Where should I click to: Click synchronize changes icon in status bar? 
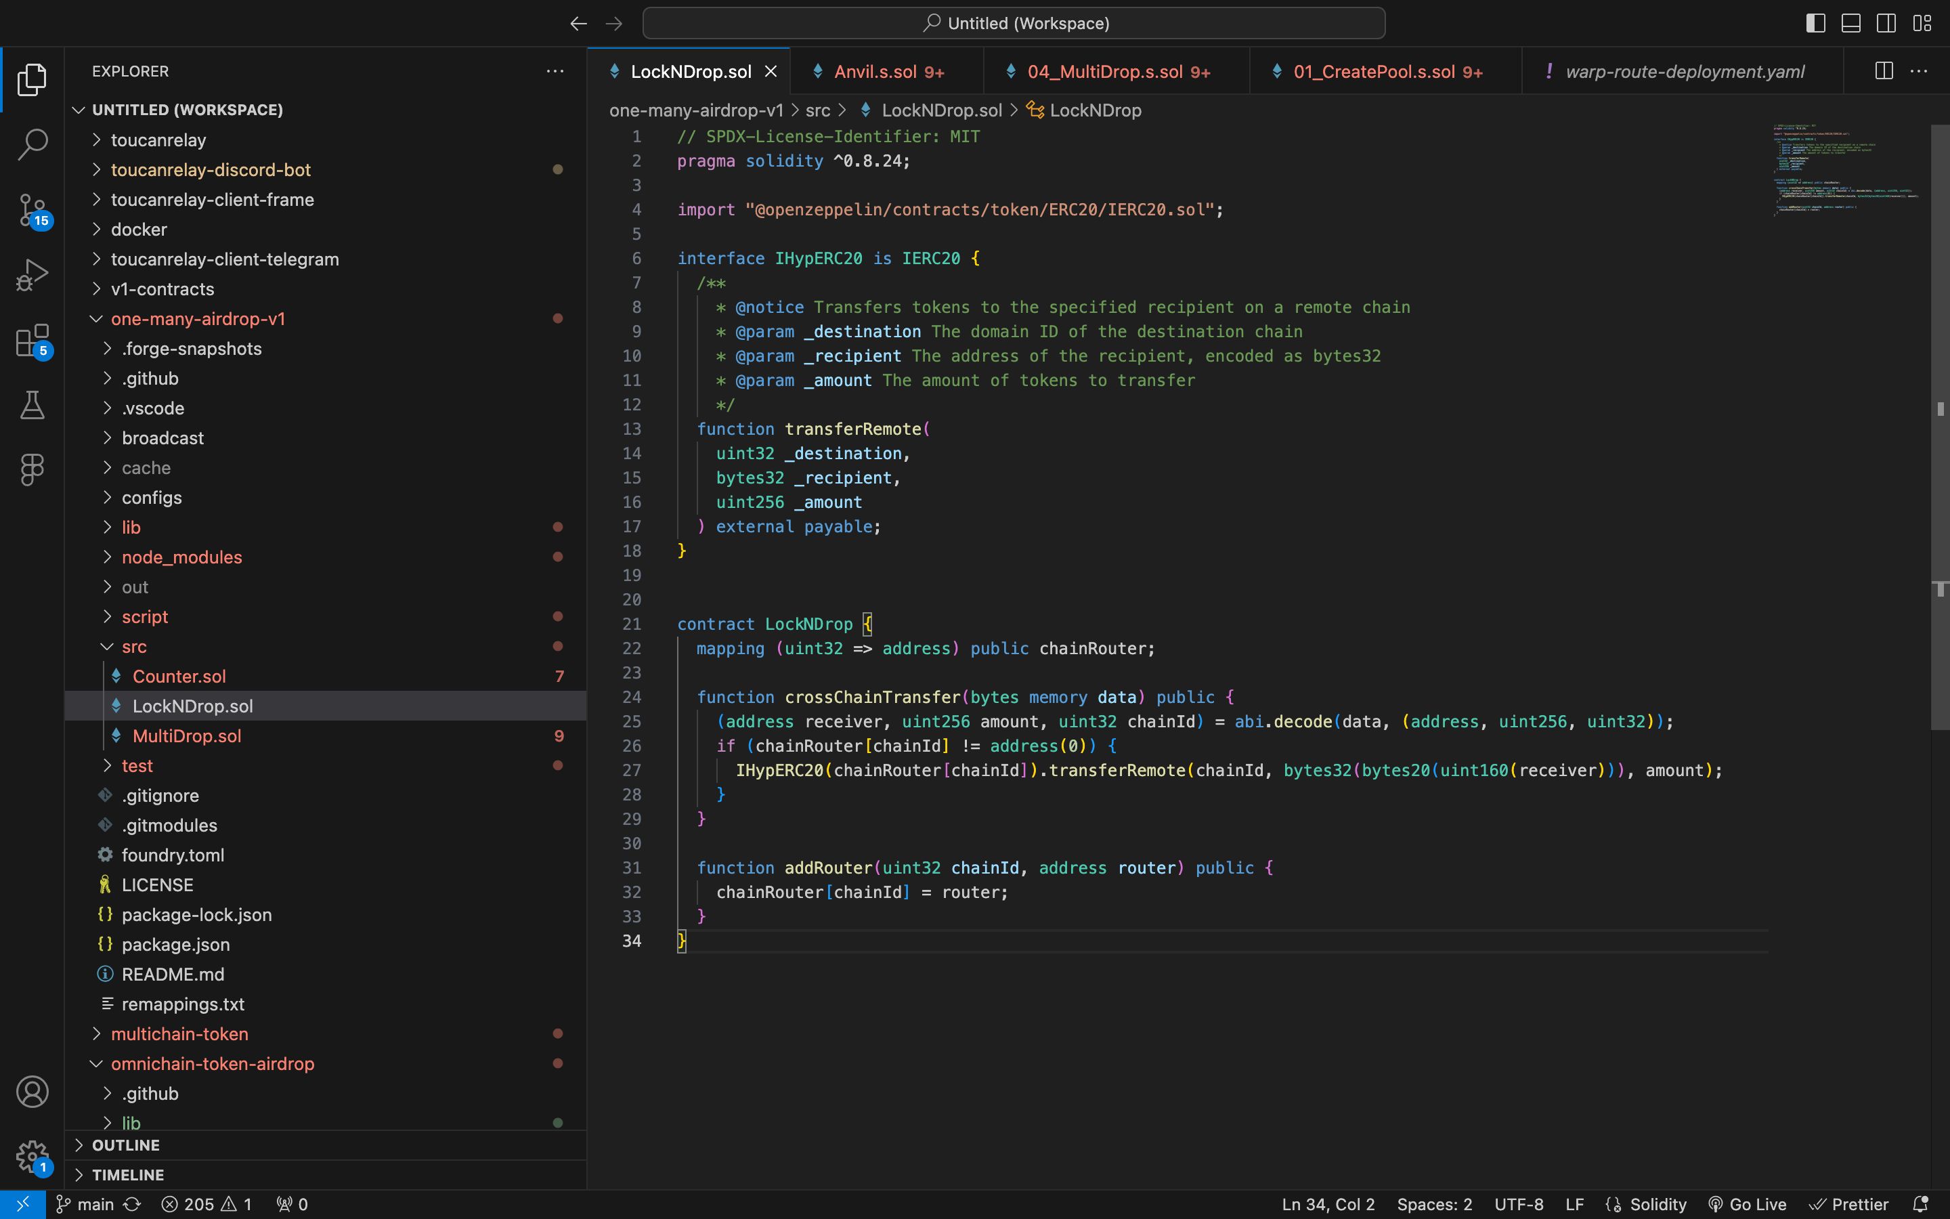click(x=132, y=1203)
